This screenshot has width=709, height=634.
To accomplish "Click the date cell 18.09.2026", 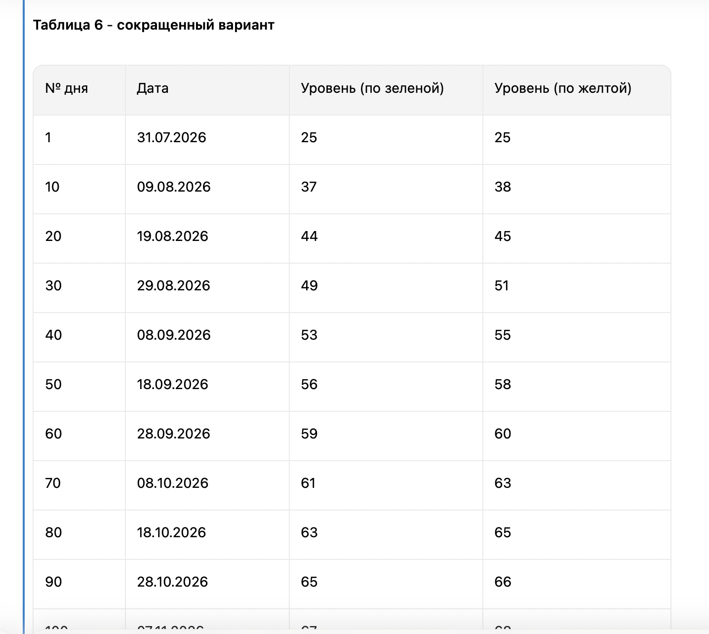I will (172, 384).
